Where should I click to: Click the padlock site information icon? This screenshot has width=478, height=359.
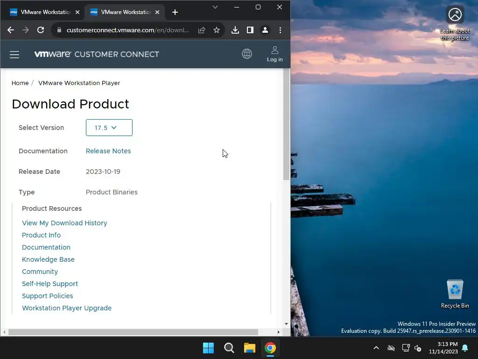pos(59,30)
